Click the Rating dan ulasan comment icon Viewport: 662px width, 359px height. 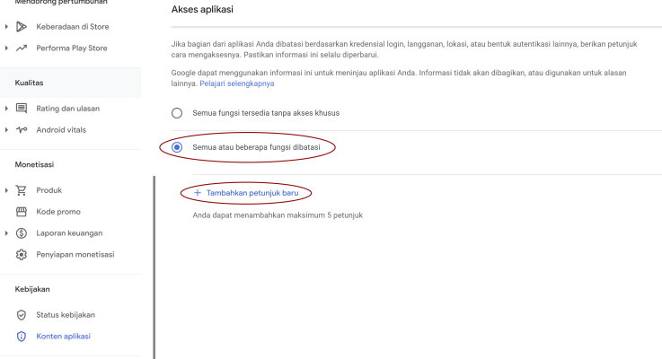point(22,109)
